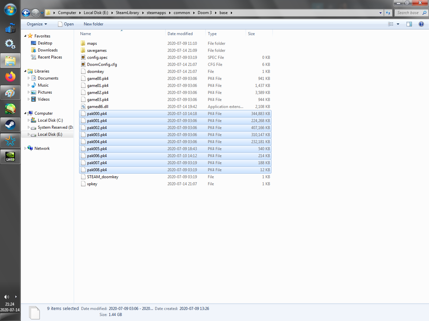Image resolution: width=429 pixels, height=321 pixels.
Task: Click the Forward navigation arrow button
Action: coord(35,13)
